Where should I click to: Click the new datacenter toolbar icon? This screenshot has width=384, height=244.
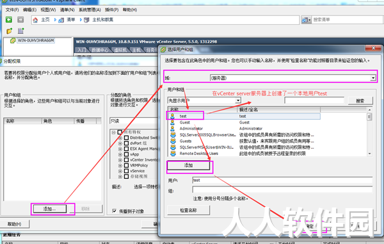coord(21,31)
